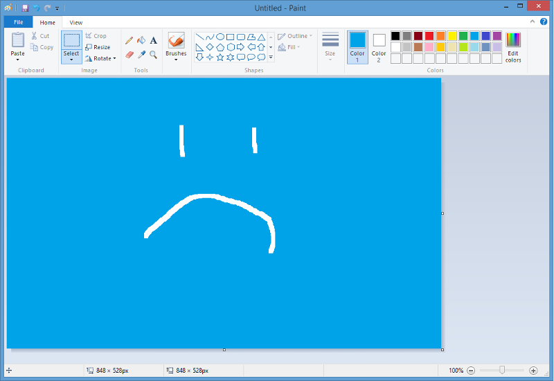Screen dimensions: 554x381
Task: Click the Brushes tool icon
Action: [176, 41]
